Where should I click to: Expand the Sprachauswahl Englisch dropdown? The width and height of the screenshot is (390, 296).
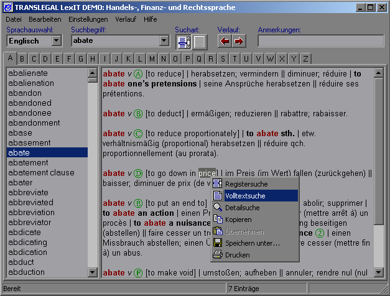coord(57,40)
